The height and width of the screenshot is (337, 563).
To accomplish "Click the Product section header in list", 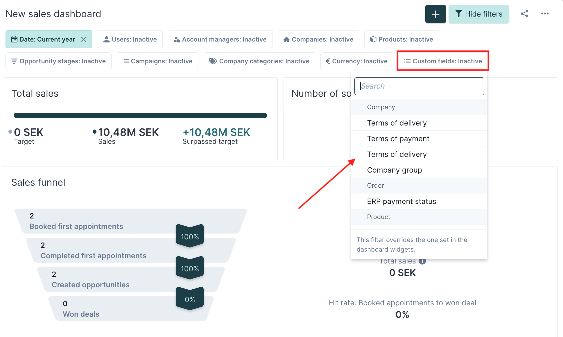I will [419, 217].
